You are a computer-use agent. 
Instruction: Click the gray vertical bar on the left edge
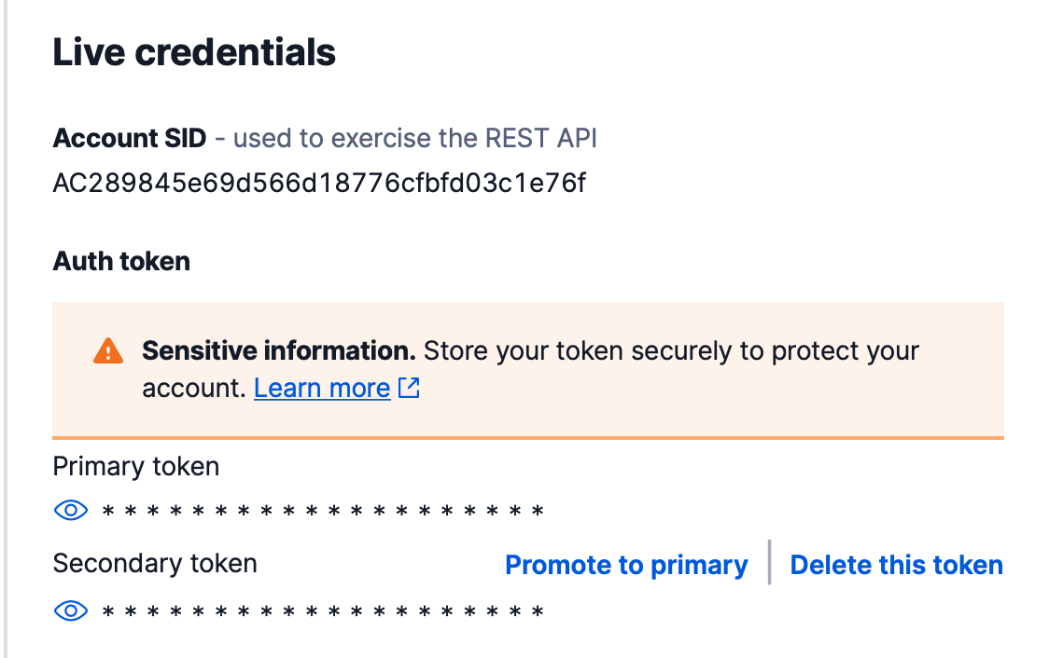click(6, 326)
